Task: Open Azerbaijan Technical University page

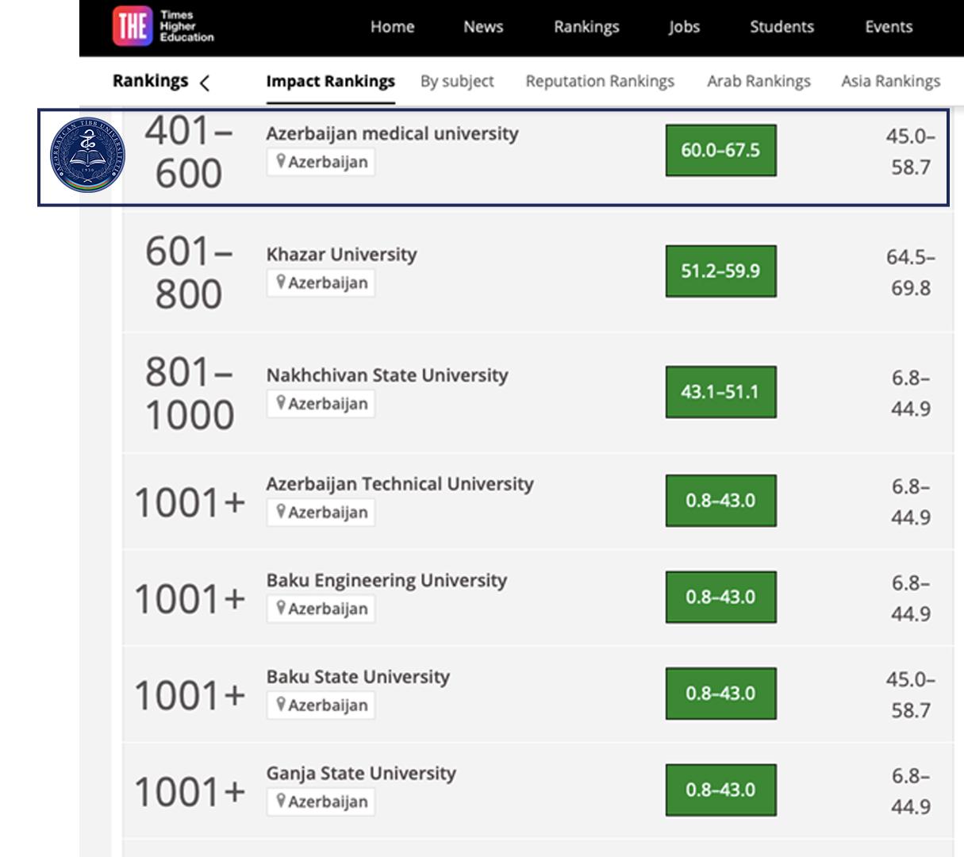Action: [x=400, y=483]
